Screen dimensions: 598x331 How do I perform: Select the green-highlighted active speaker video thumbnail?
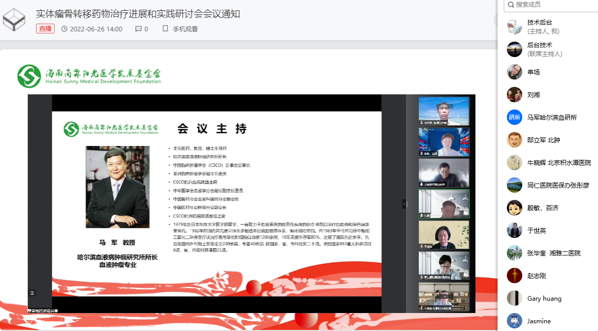click(x=443, y=204)
